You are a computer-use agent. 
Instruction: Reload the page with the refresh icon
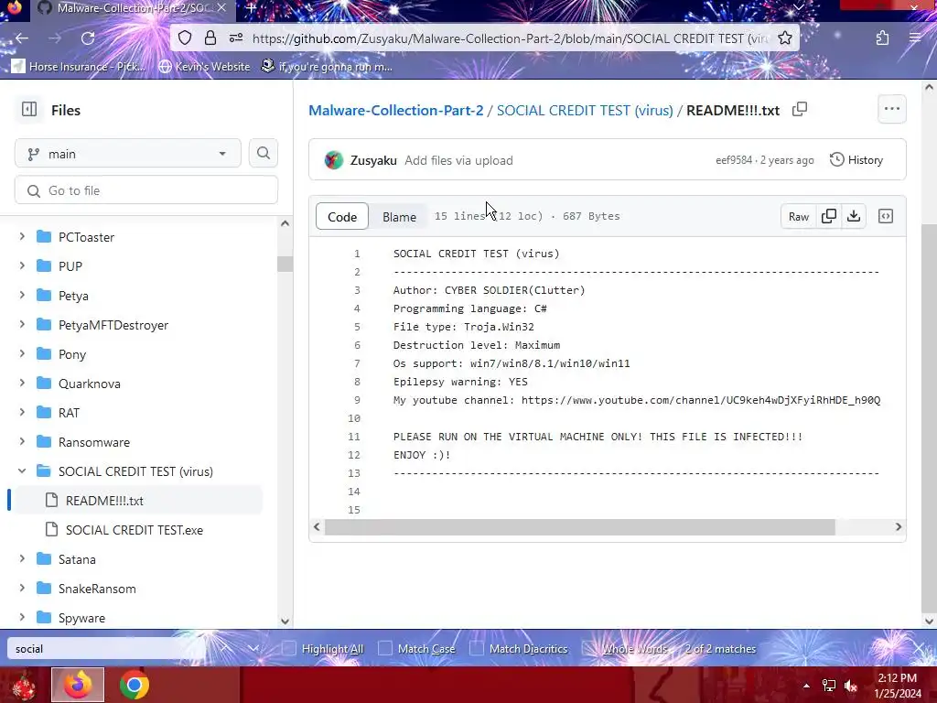[x=88, y=38]
